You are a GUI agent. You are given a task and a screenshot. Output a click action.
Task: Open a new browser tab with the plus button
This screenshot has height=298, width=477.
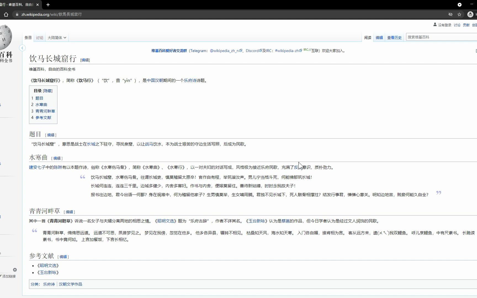[48, 5]
